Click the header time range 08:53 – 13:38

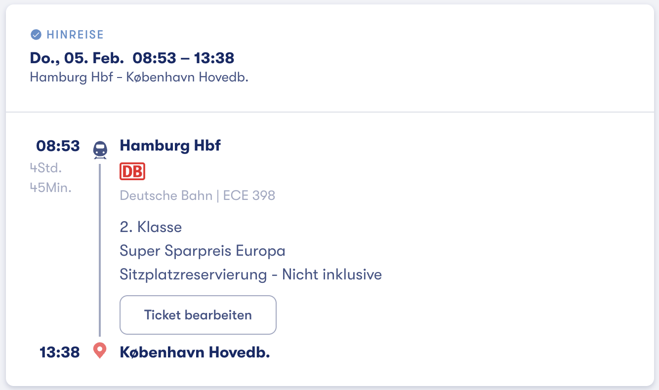tap(183, 58)
